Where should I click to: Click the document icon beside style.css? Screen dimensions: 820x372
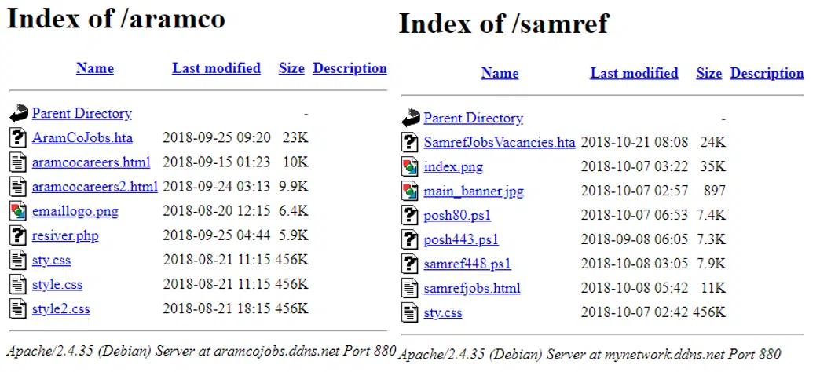[x=18, y=285]
